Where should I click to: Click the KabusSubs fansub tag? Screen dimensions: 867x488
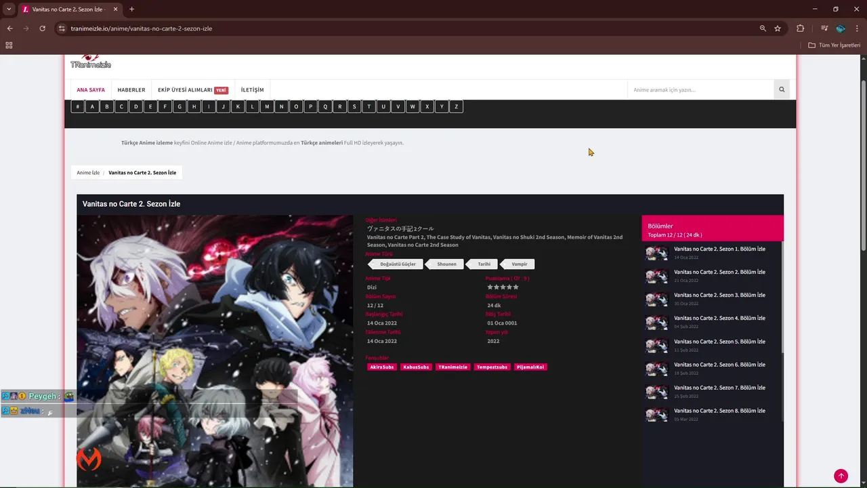[x=416, y=367]
